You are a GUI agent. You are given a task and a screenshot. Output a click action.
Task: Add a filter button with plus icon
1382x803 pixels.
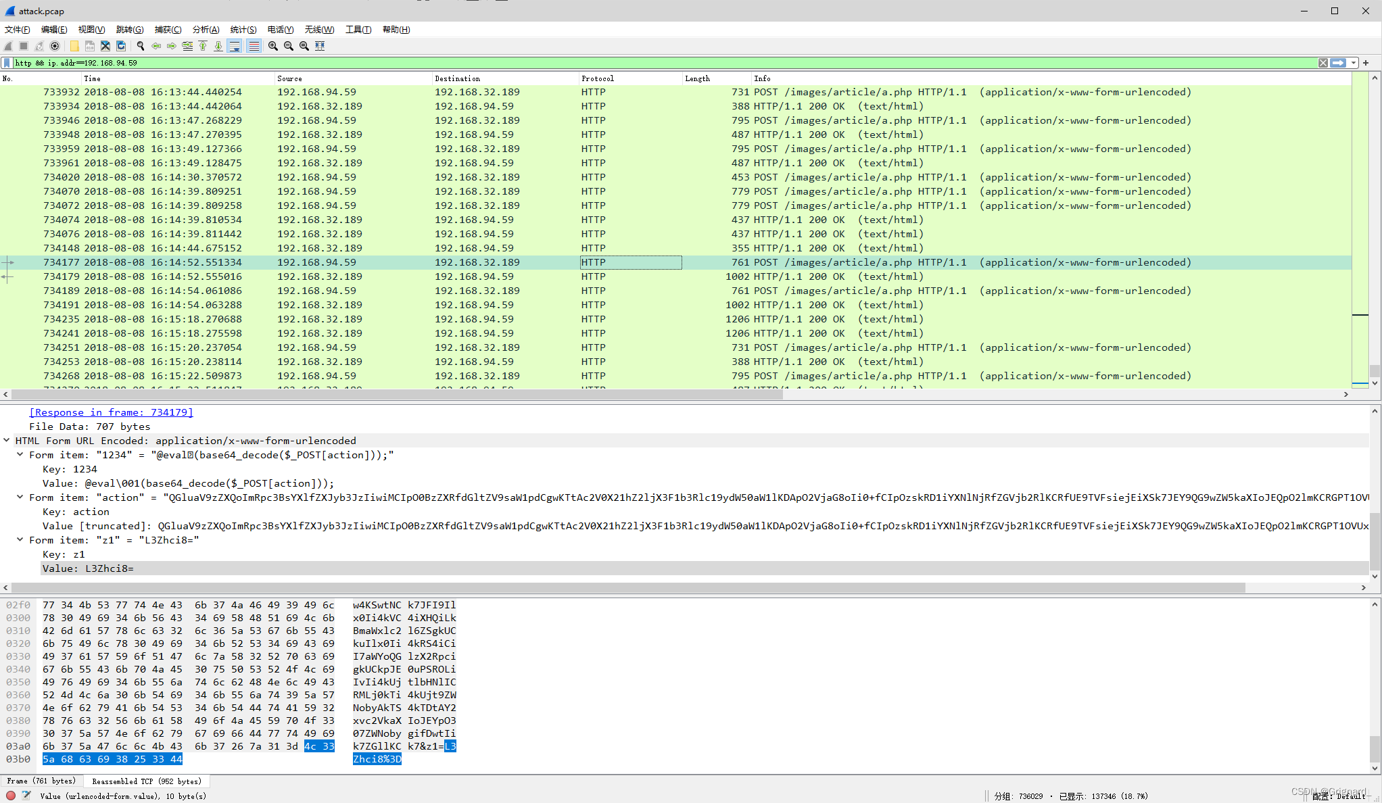click(1366, 63)
